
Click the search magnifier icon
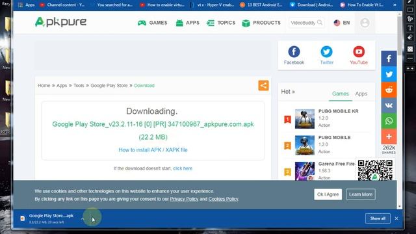[320, 23]
